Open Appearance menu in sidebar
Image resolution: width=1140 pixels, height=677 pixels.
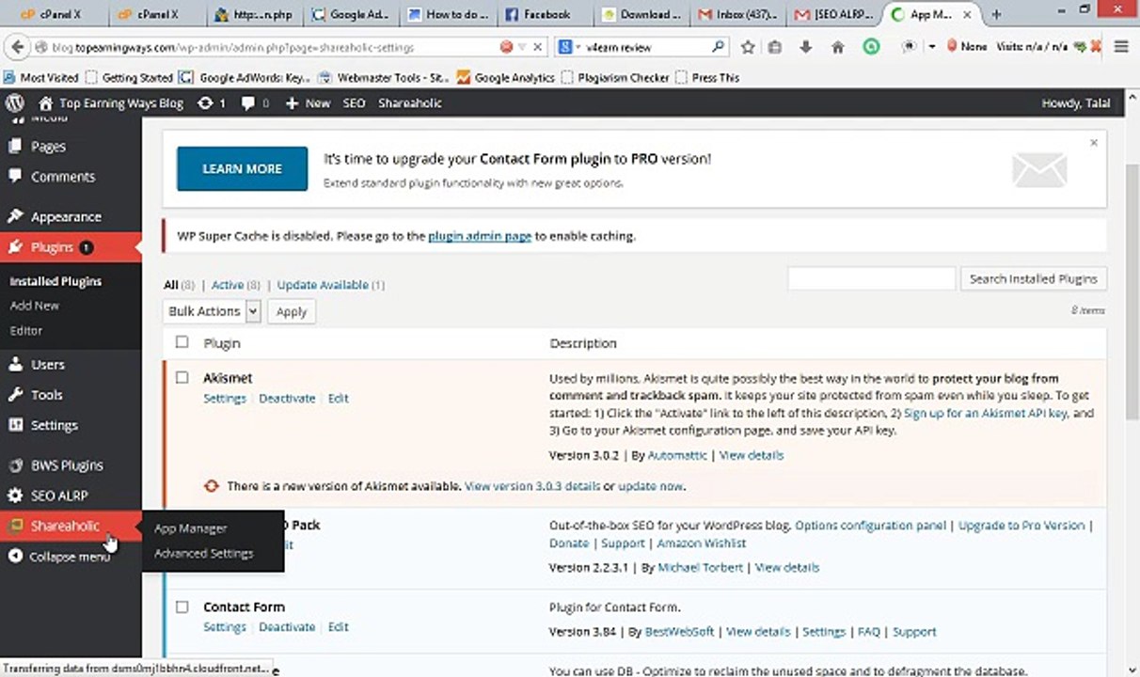(66, 217)
